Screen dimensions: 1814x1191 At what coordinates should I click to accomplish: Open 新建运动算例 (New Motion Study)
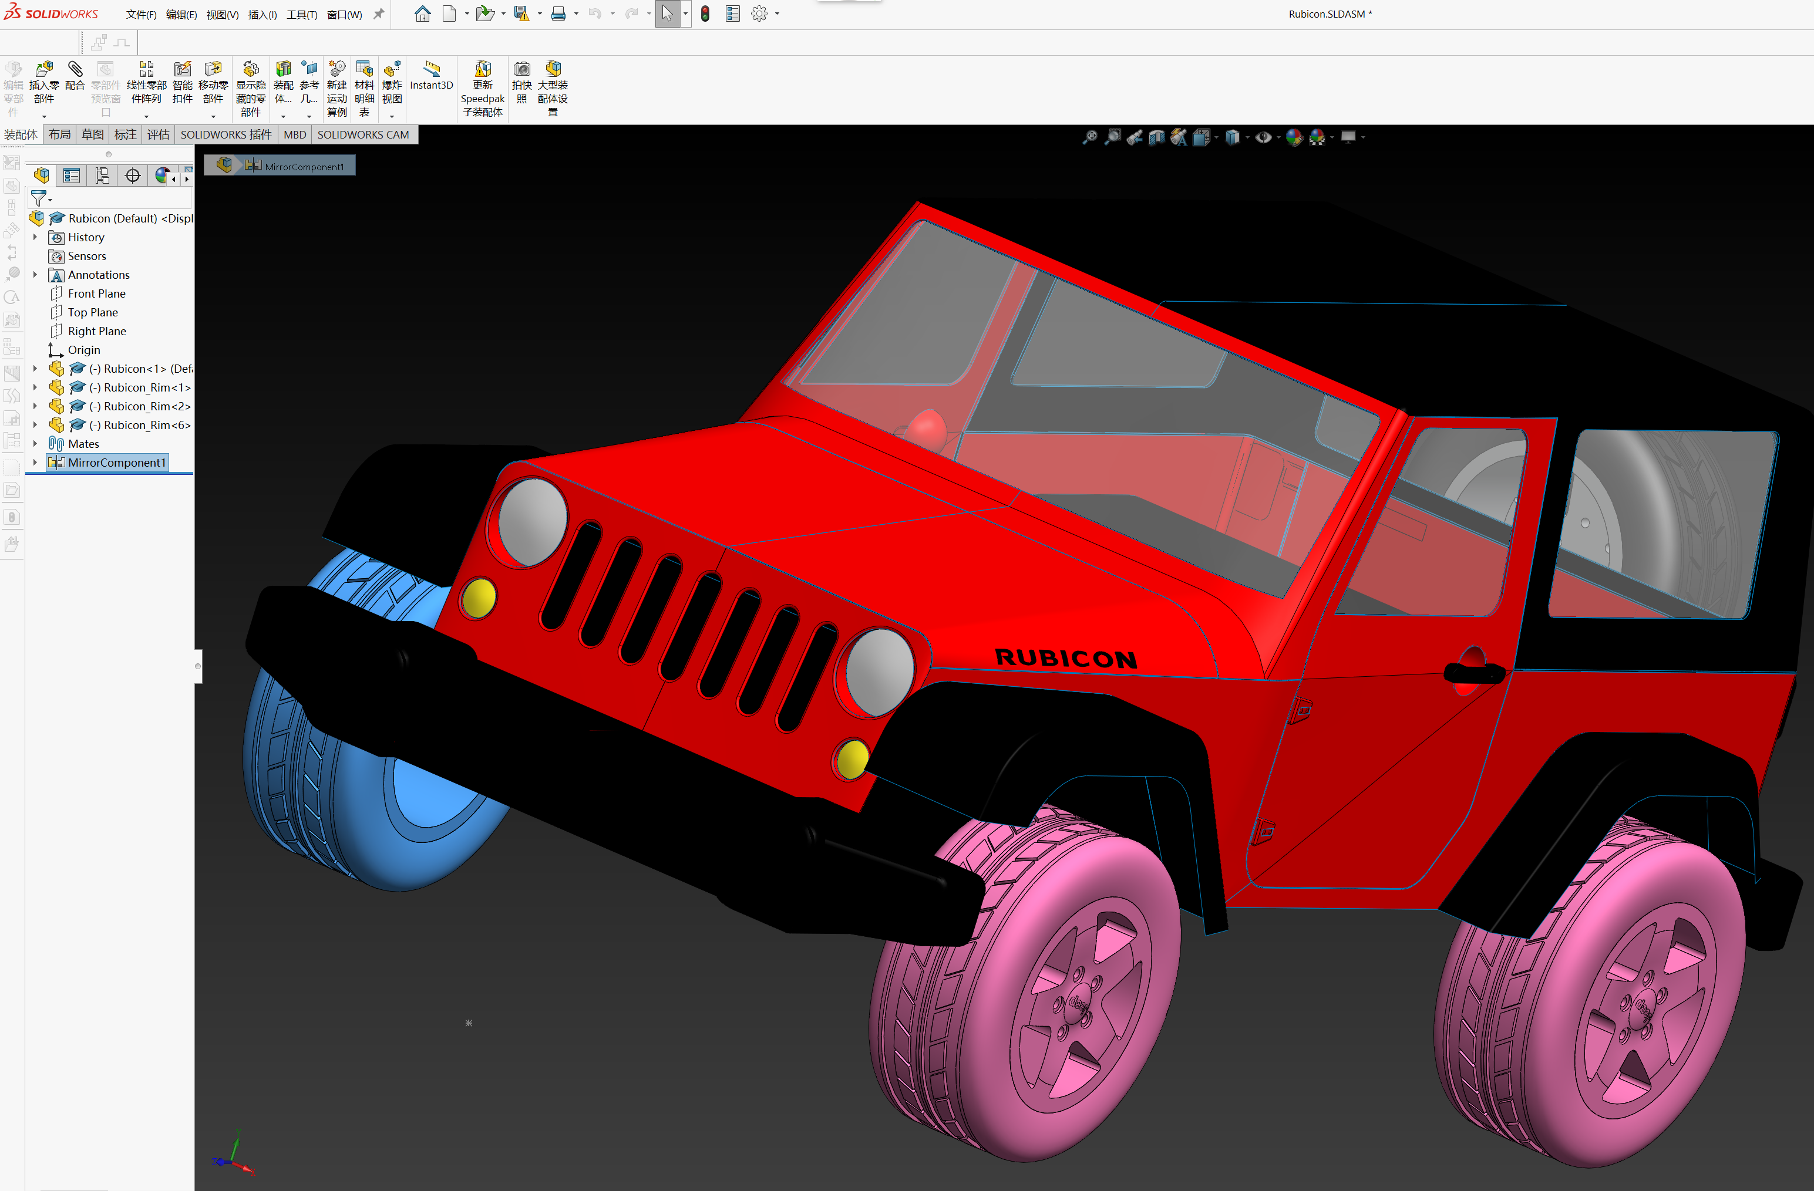tap(337, 89)
